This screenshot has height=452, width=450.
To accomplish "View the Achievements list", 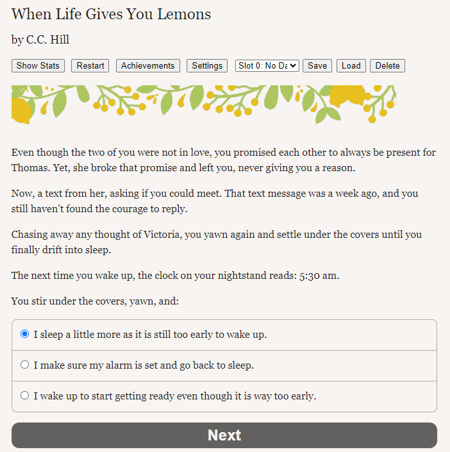I will 148,66.
